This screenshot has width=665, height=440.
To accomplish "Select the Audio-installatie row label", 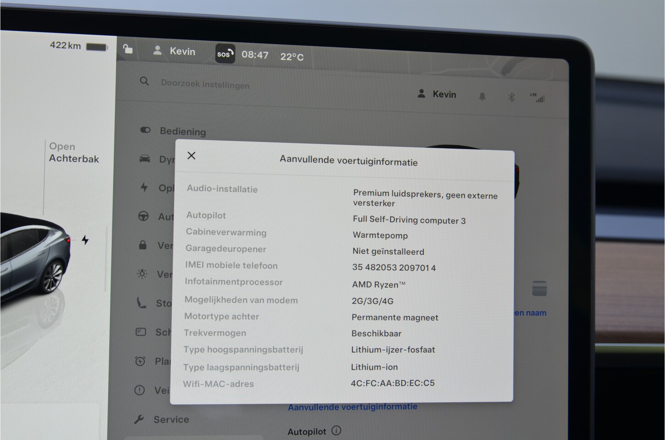I will tap(222, 189).
